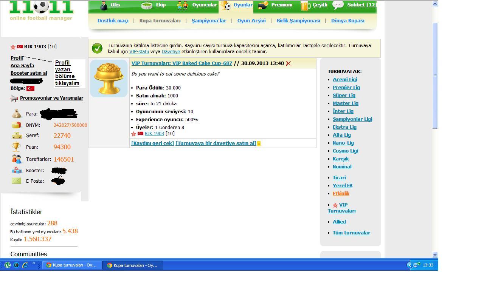The width and height of the screenshot is (484, 302).
Task: Select Süper Lig from the tournaments list
Action: (344, 96)
